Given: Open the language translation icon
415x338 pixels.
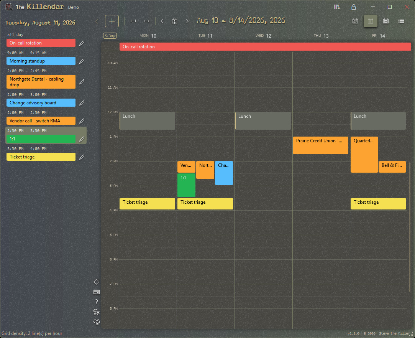Looking at the screenshot, I should pos(97,312).
